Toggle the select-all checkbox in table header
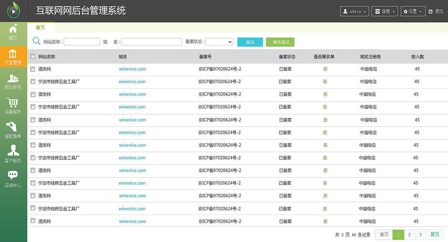This screenshot has height=242, width=448. (33, 56)
